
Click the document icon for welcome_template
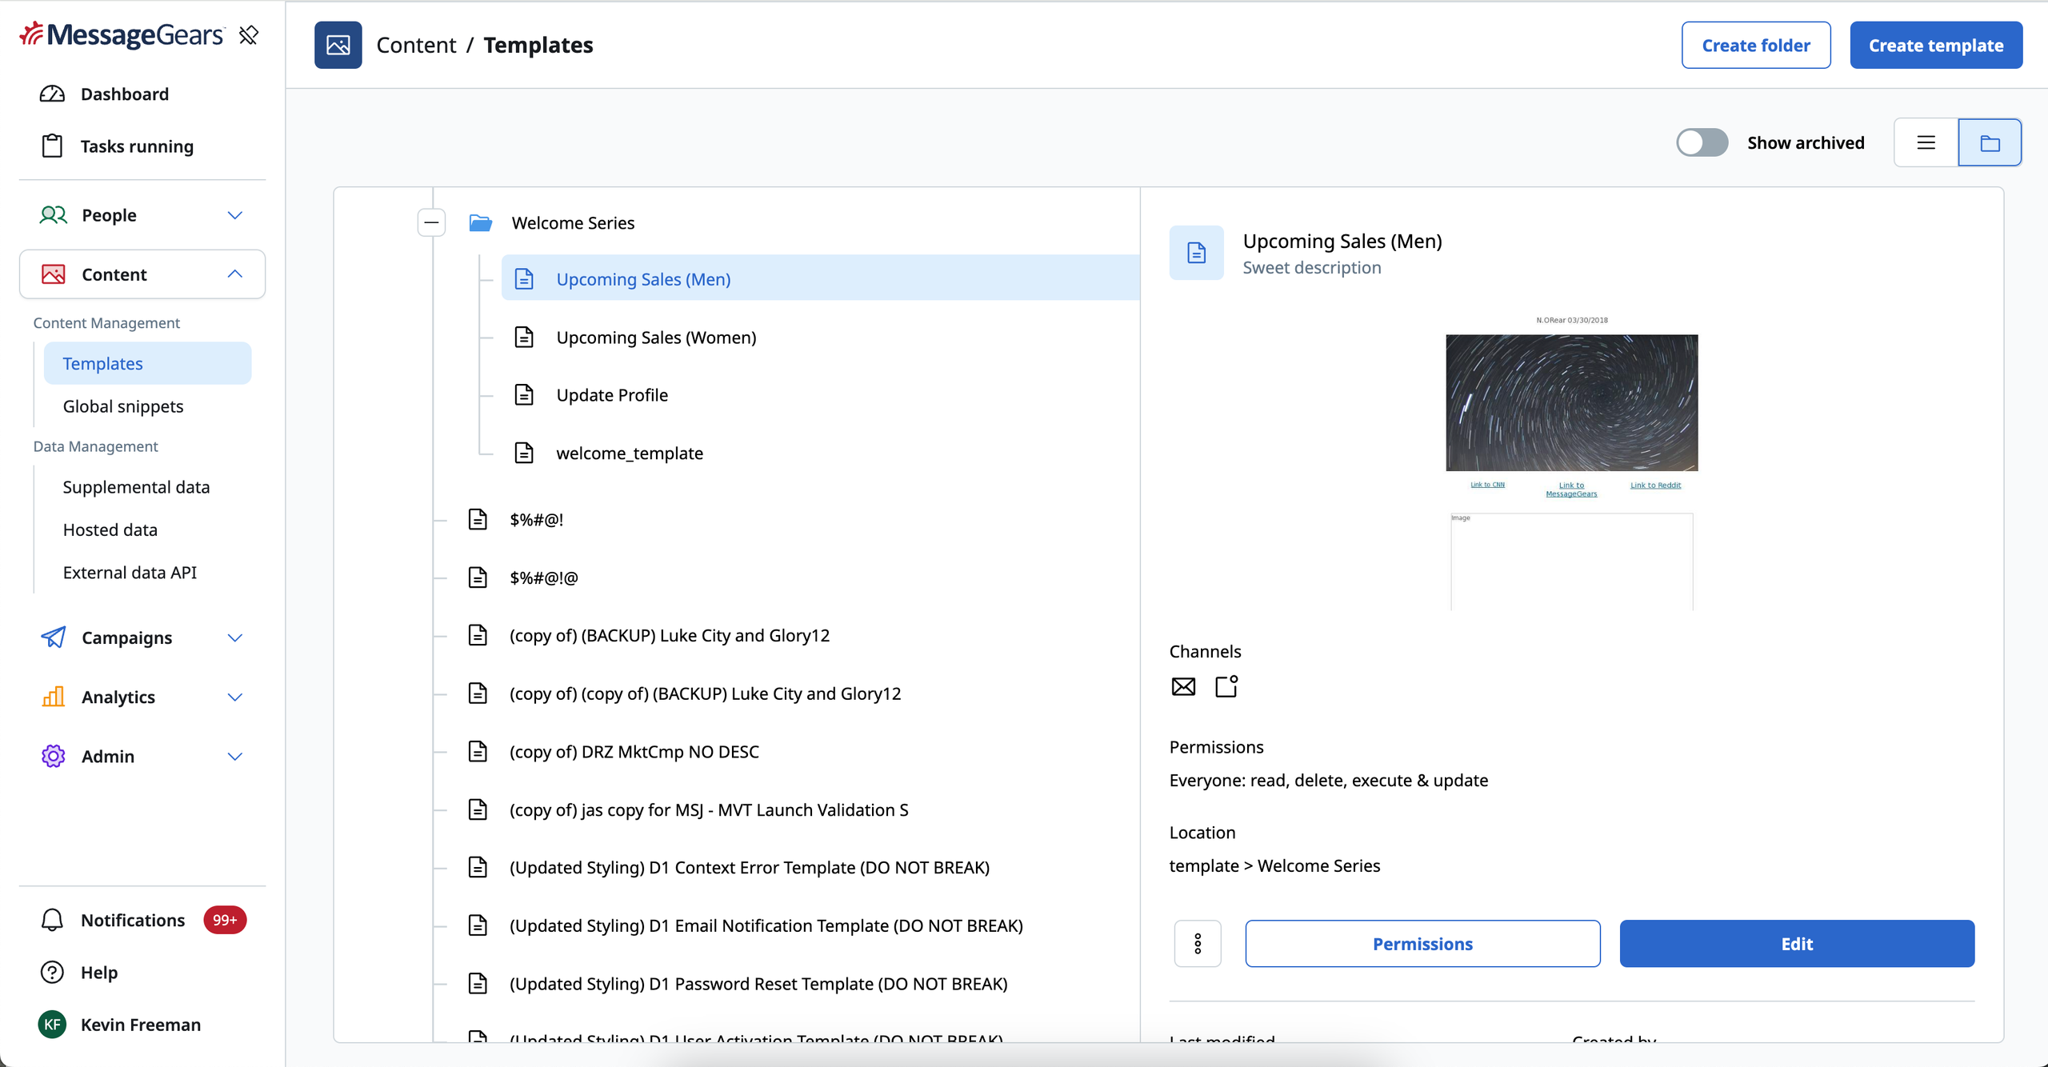pyautogui.click(x=524, y=453)
